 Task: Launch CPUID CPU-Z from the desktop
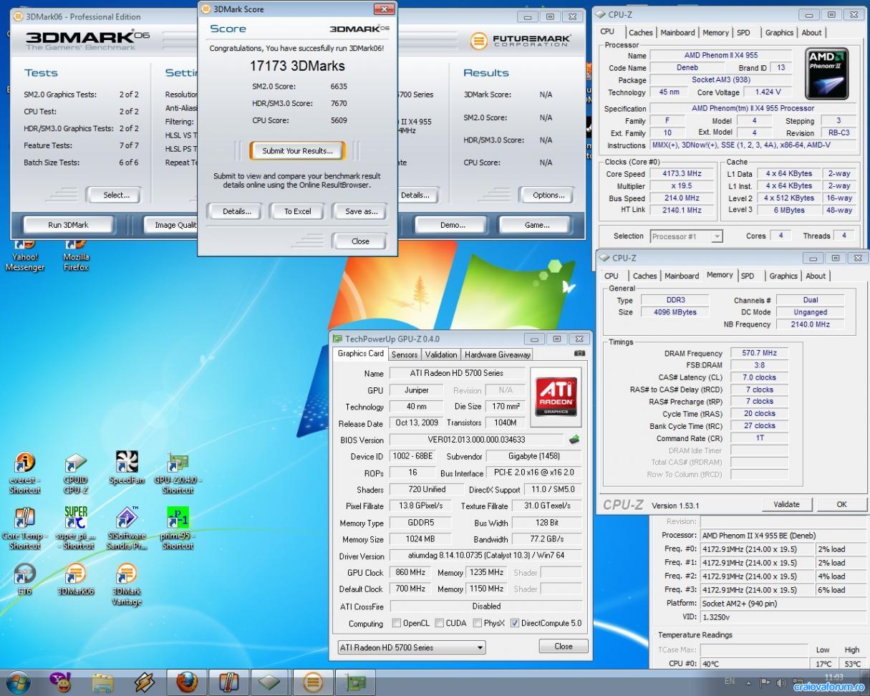pos(75,473)
